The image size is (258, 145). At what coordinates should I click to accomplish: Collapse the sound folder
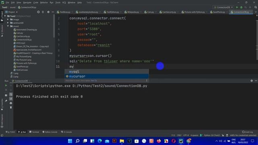8,26
